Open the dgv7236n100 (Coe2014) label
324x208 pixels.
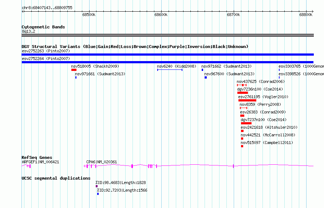tap(260, 89)
